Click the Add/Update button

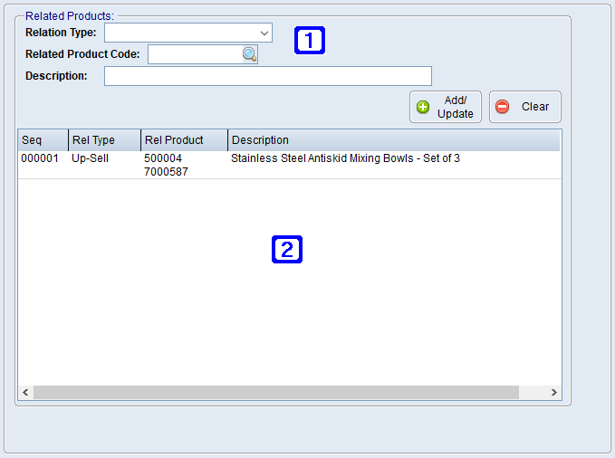click(x=446, y=107)
